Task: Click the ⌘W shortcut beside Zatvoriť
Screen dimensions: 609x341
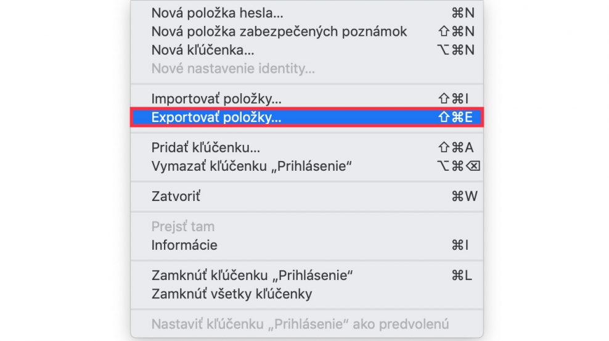Action: coord(465,197)
